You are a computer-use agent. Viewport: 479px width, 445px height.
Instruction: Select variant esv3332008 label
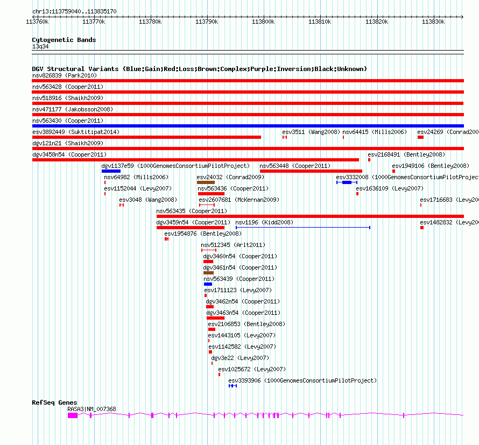click(x=407, y=177)
